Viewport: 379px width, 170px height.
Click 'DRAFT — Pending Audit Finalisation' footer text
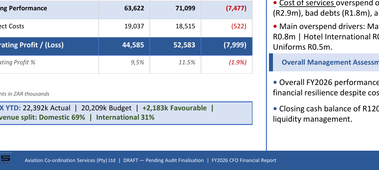(x=163, y=160)
